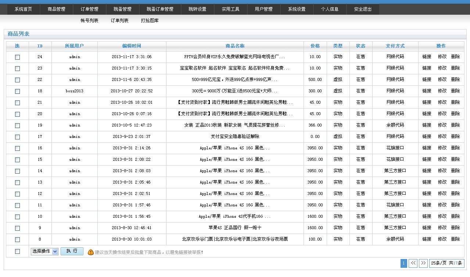Check the checkbox for the 苹果4S 正品国行 product
The image size is (470, 277).
17,228
